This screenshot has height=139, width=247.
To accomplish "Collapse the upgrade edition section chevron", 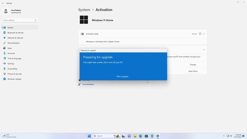I will [x=204, y=50].
